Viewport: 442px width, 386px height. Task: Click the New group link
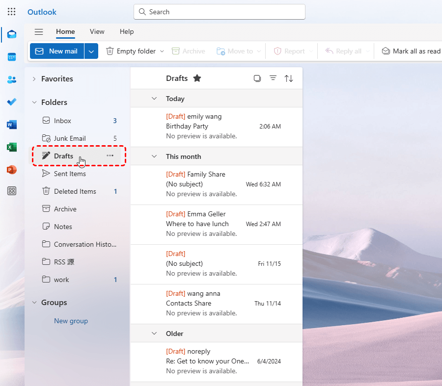click(71, 321)
